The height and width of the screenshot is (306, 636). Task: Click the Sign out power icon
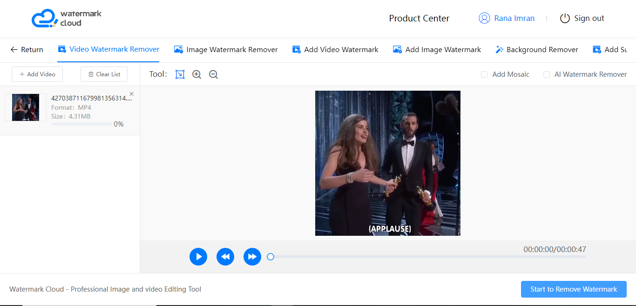pyautogui.click(x=565, y=18)
